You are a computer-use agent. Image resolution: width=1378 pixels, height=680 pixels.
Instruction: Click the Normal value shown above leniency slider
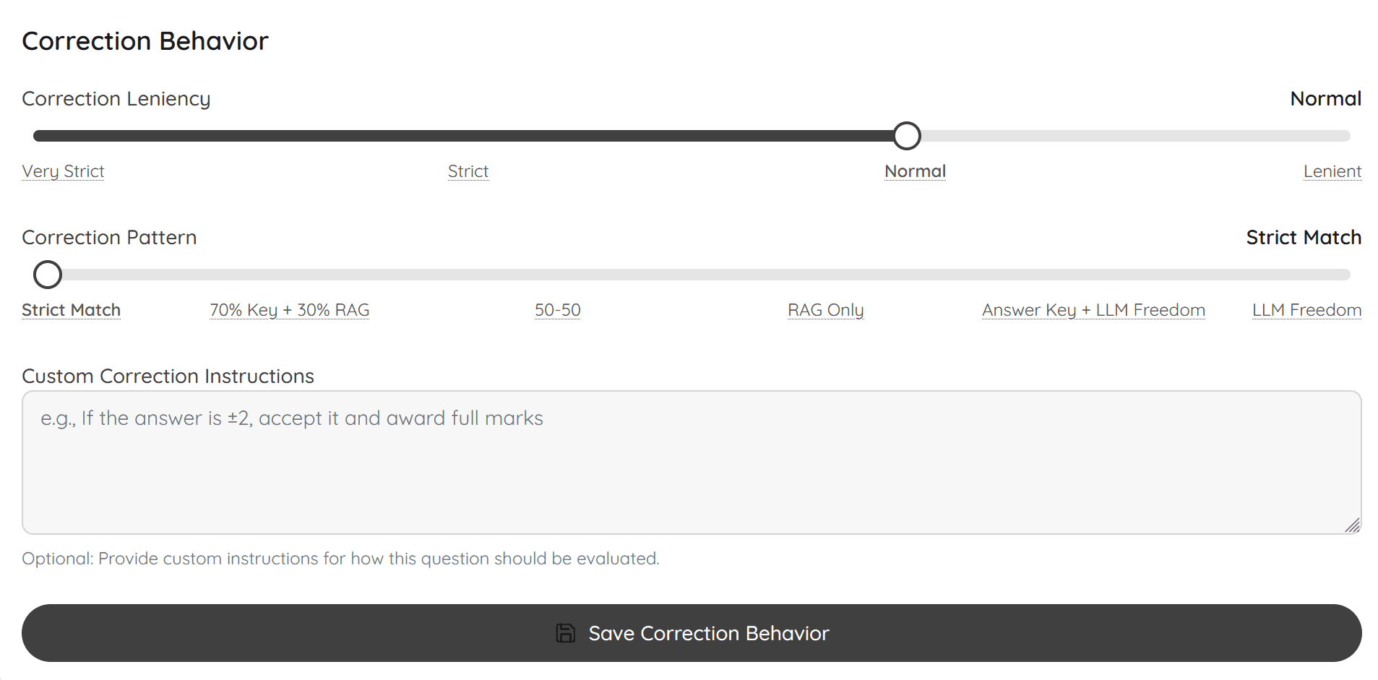(x=1325, y=98)
